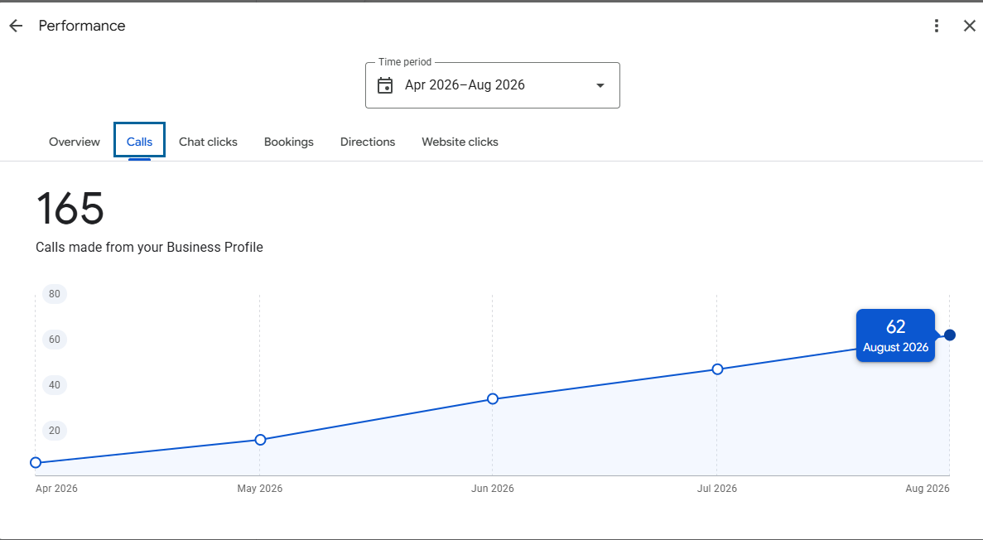Click the Performance page title
The width and height of the screenshot is (983, 540).
click(x=81, y=26)
